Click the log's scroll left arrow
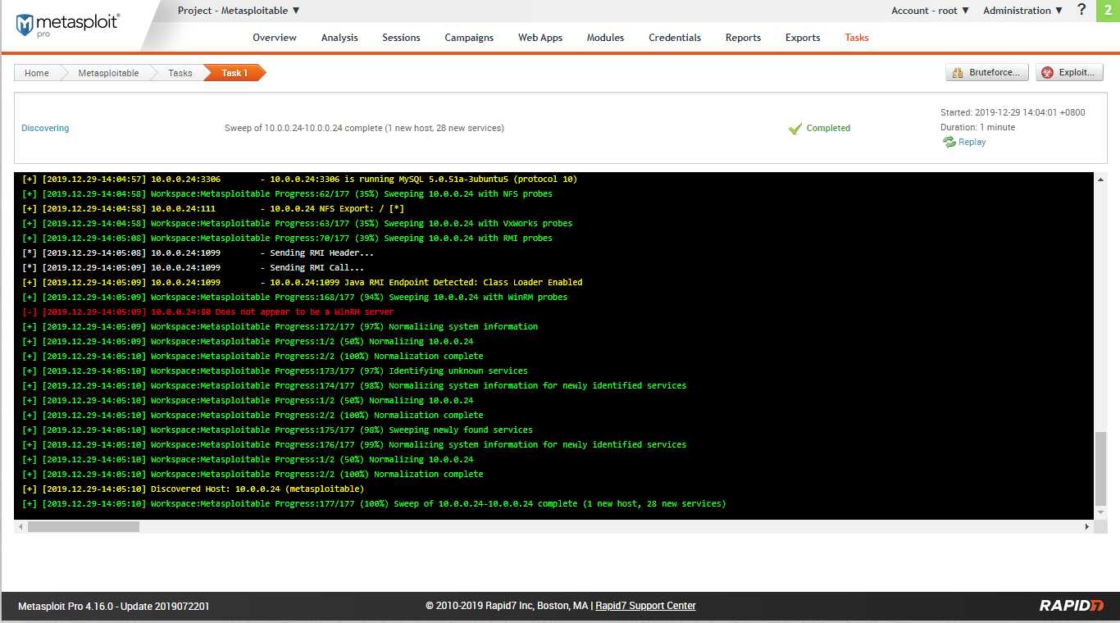The width and height of the screenshot is (1120, 623). [x=20, y=527]
